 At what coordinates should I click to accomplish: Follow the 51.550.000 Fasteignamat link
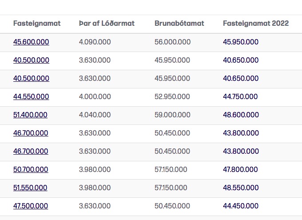pyautogui.click(x=30, y=188)
